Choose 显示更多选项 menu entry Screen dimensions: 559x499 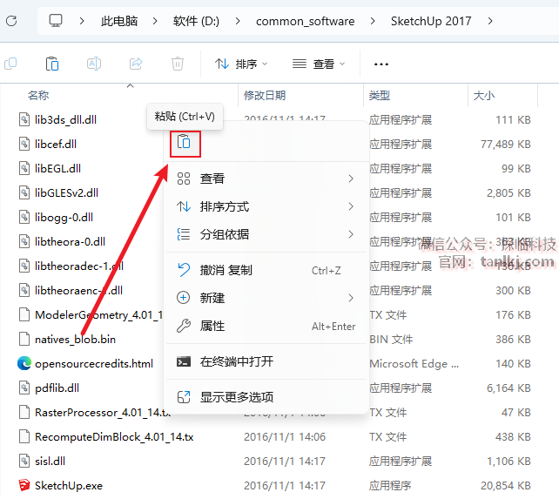pos(266,397)
